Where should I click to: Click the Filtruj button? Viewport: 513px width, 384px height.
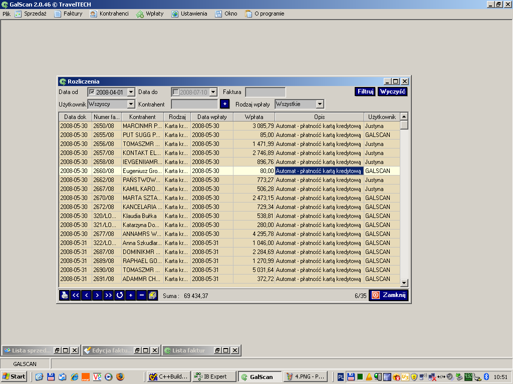365,91
